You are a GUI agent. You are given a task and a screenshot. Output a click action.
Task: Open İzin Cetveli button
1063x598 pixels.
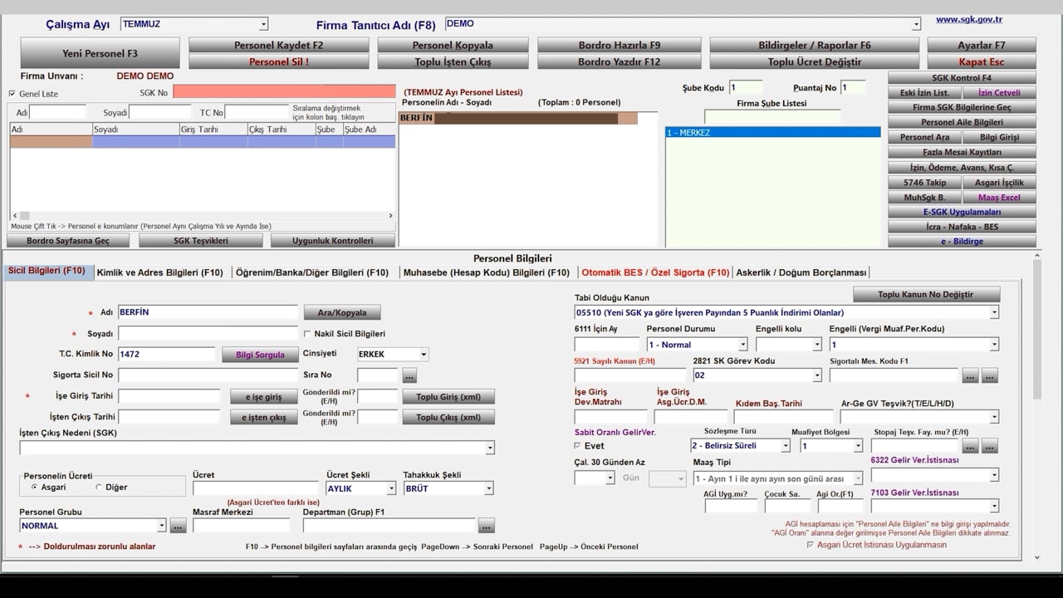tap(999, 92)
